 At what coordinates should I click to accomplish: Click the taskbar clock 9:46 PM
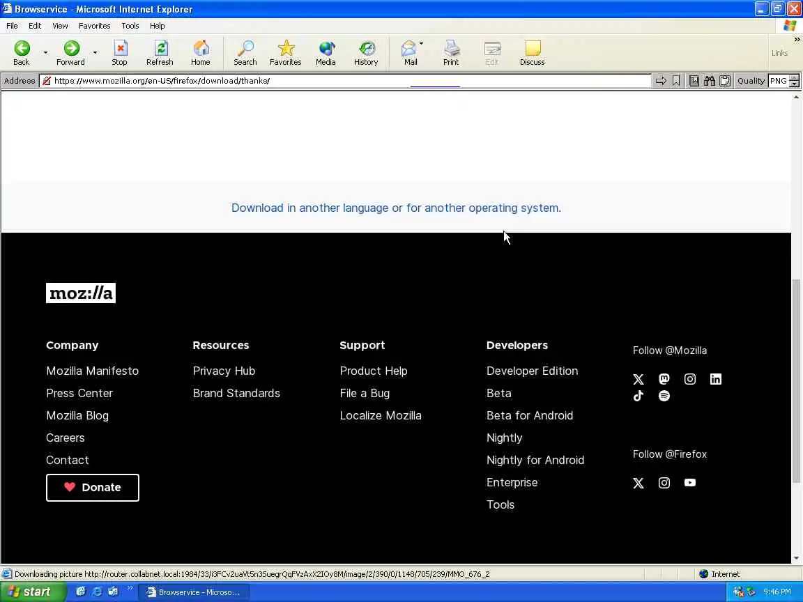pos(777,592)
